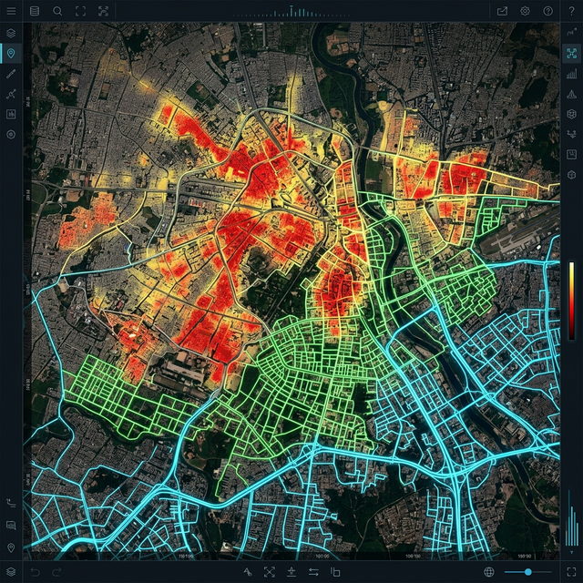The height and width of the screenshot is (583, 583).
Task: Click the undo arrow in bottom toolbar
Action: [x=35, y=571]
